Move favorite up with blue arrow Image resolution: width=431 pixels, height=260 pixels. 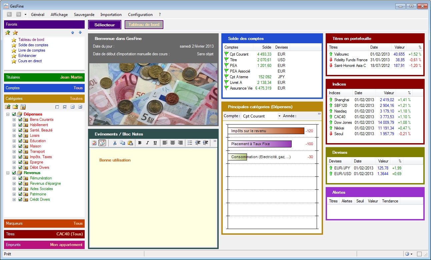(x=73, y=33)
